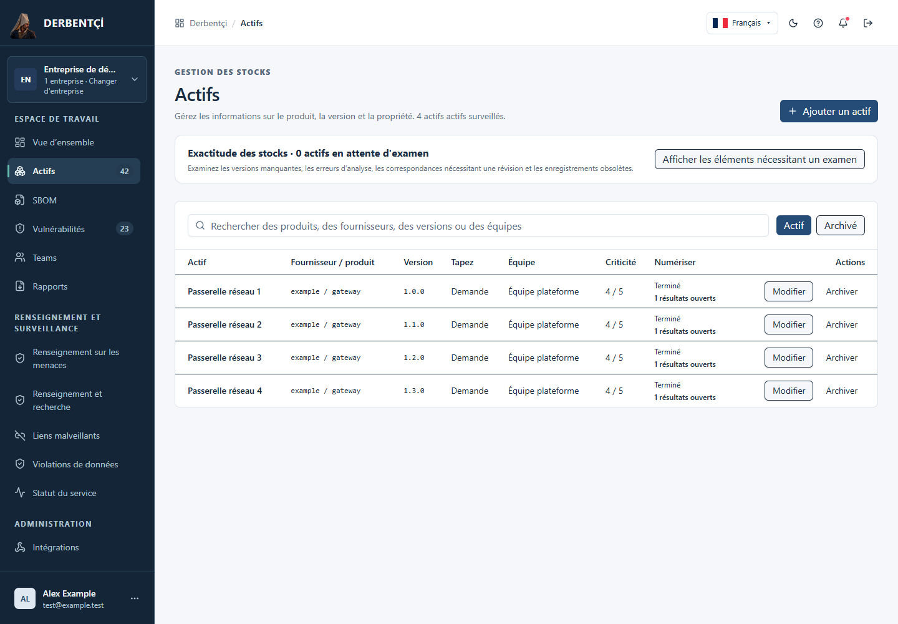Viewport: 898px width, 624px height.
Task: Click the Ajouter un actif button
Action: [829, 111]
